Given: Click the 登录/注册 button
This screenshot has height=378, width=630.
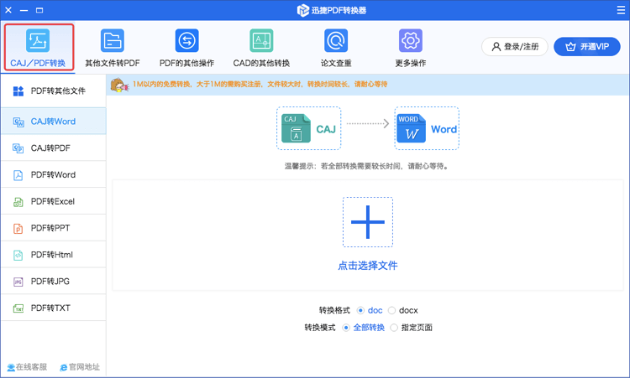Looking at the screenshot, I should tap(515, 46).
